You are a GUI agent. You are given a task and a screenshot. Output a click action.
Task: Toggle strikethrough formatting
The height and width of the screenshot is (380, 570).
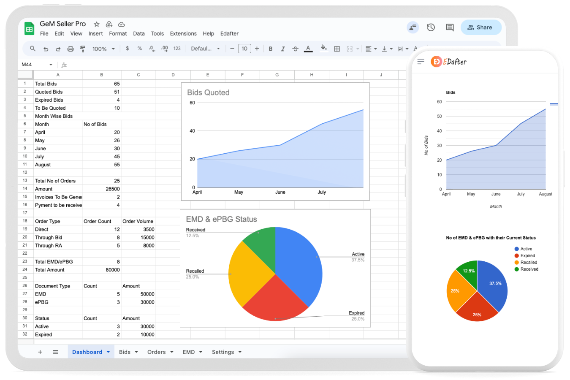pyautogui.click(x=296, y=49)
